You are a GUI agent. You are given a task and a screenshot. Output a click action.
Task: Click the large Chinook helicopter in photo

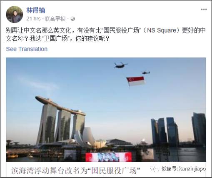pyautogui.click(x=120, y=65)
